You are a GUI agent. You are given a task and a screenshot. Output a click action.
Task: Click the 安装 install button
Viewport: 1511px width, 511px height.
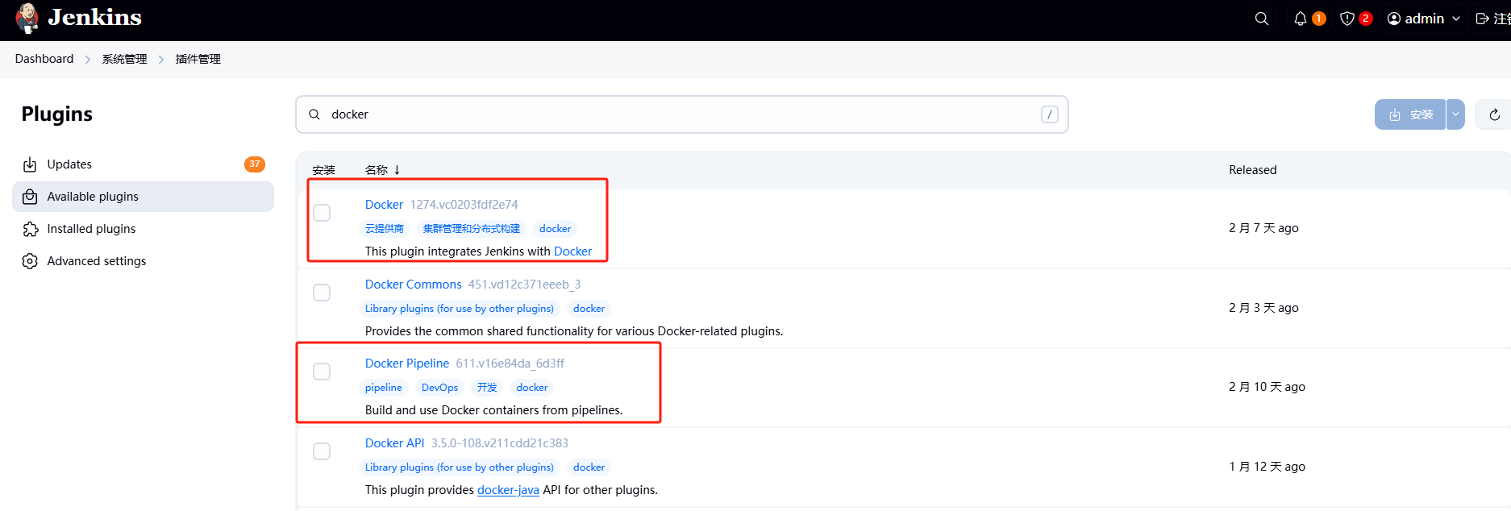pyautogui.click(x=1410, y=114)
